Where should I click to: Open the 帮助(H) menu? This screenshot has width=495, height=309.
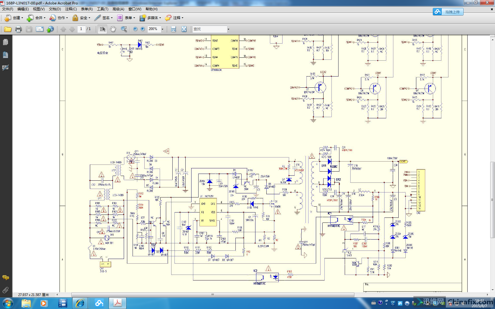tap(151, 9)
